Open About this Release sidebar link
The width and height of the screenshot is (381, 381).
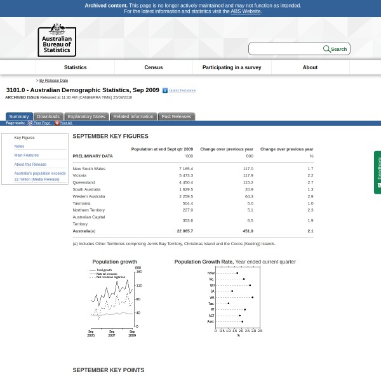point(30,164)
